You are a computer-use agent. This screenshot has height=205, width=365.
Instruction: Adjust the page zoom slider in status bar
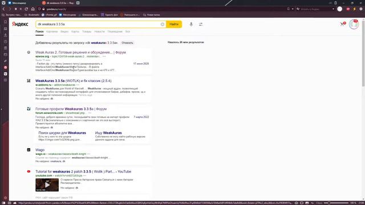(x=336, y=203)
